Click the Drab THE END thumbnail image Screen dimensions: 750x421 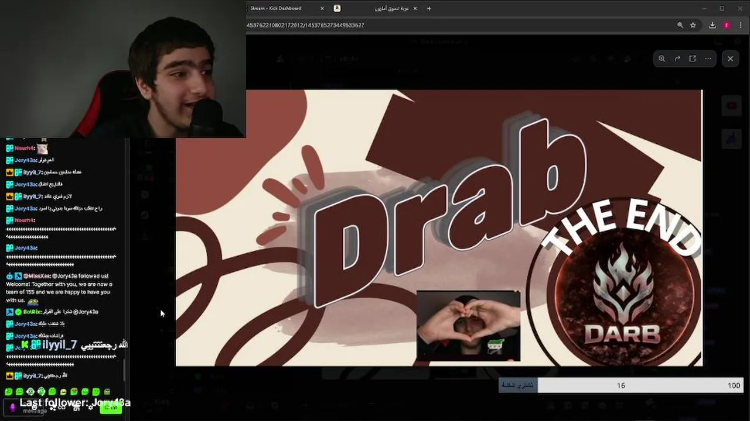[439, 228]
